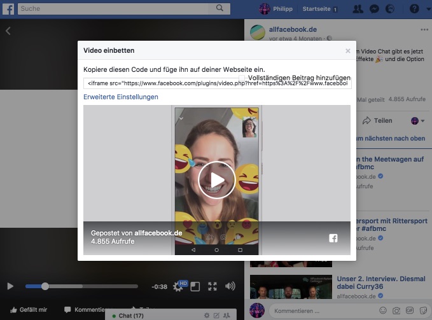Screen dimensions: 432x320
Task: Open the post-as profile selector dropdown
Action: pyautogui.click(x=417, y=121)
